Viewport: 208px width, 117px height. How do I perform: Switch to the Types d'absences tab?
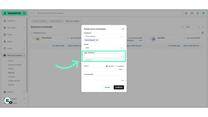[56, 21]
